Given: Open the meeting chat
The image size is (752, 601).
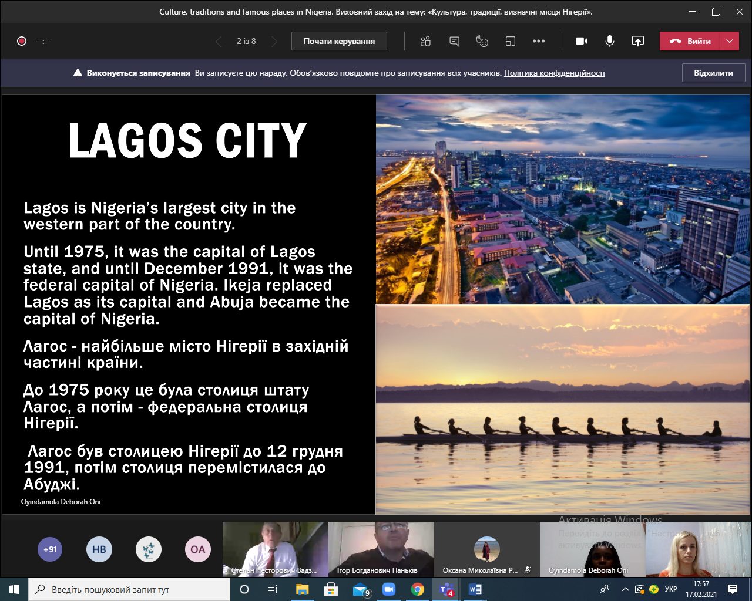Looking at the screenshot, I should tap(454, 41).
